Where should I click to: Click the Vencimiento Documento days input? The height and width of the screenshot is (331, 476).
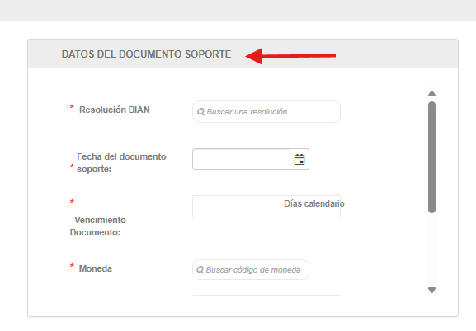(266, 206)
